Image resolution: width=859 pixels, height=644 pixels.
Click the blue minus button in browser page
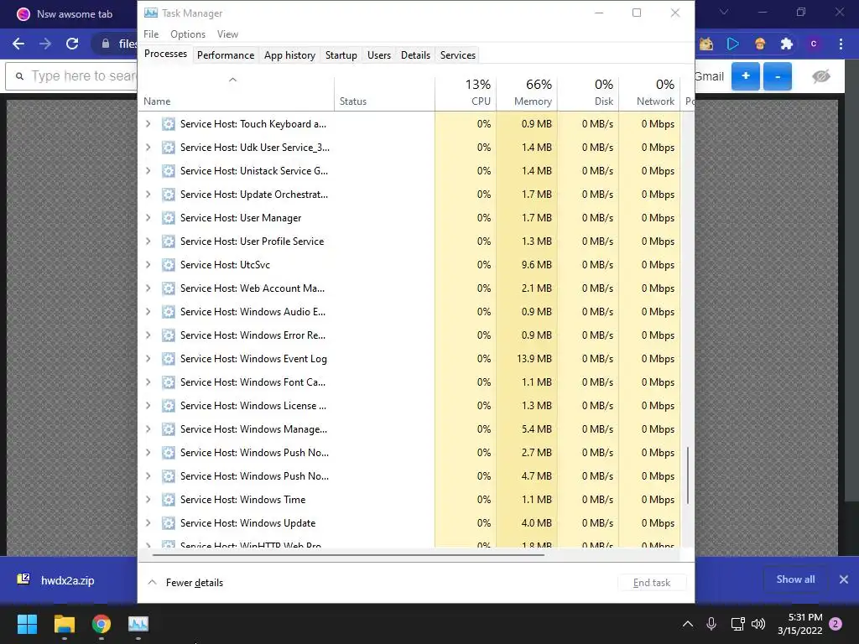(x=778, y=76)
